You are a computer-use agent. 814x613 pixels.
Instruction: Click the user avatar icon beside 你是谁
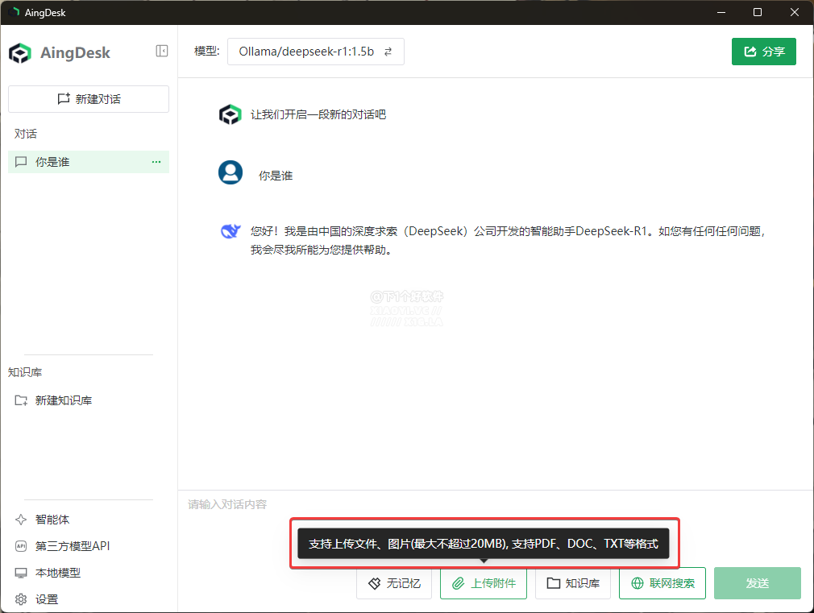(230, 172)
